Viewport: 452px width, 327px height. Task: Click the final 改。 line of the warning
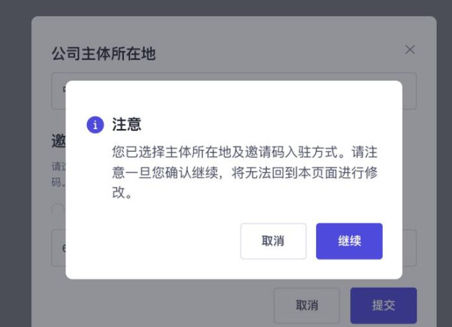point(122,192)
